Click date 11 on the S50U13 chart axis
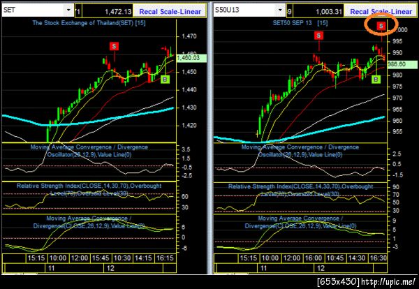419x289 pixels. 263,268
